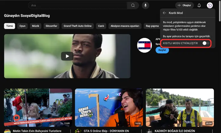Click the Günaydın SosyalDigitalBlog greeting
This screenshot has width=221, height=133.
(x=27, y=16)
